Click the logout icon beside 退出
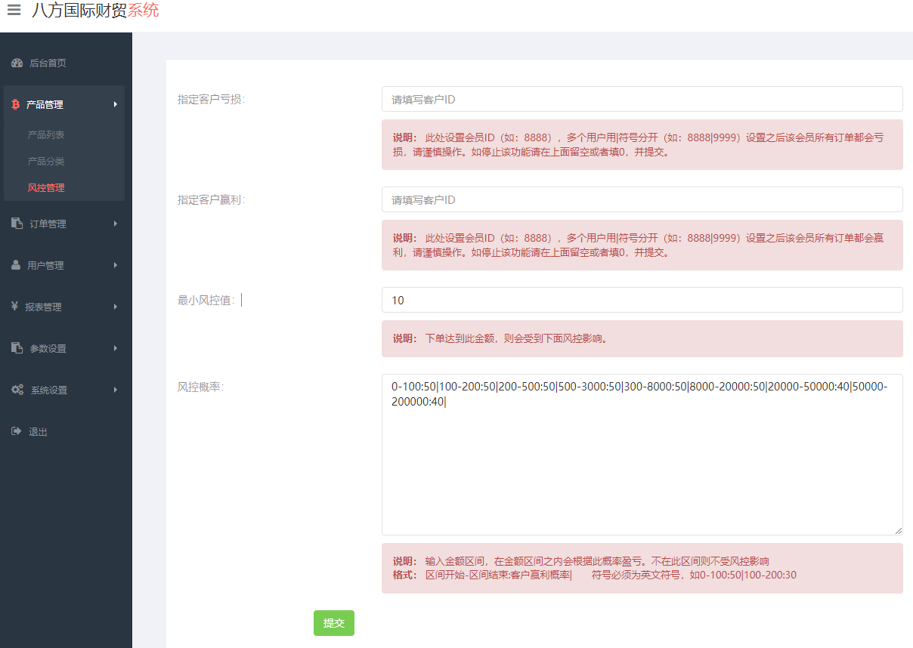Image resolution: width=913 pixels, height=648 pixels. [x=16, y=431]
